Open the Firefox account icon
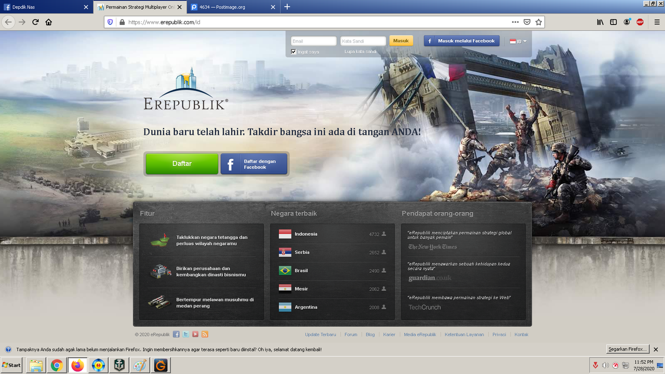Viewport: 665px width, 374px height. pos(627,22)
